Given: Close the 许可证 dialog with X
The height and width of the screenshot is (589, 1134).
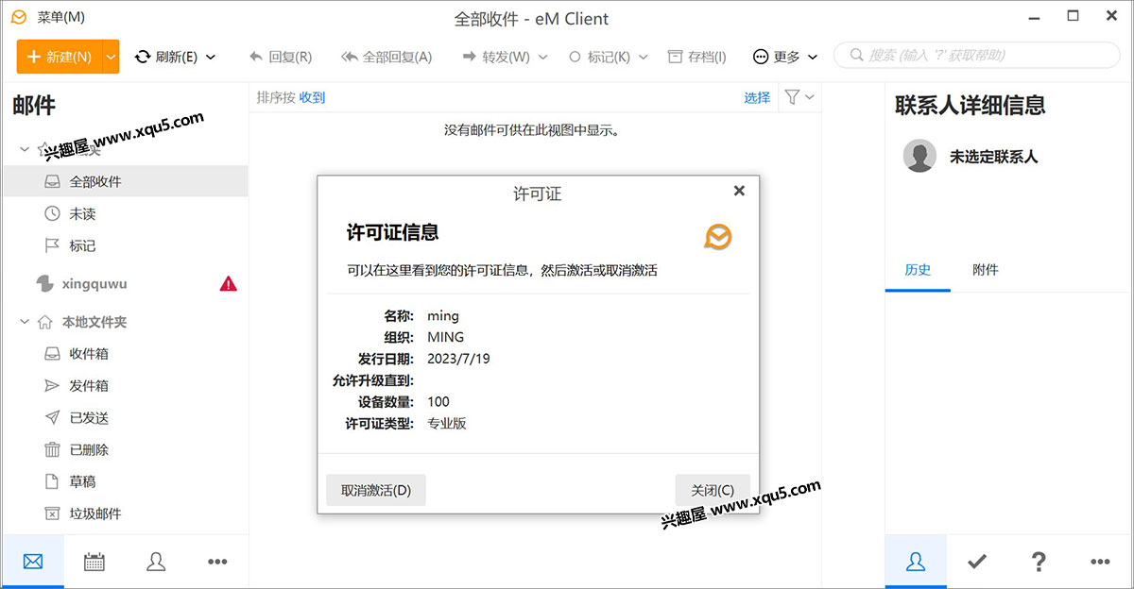Looking at the screenshot, I should click(739, 191).
